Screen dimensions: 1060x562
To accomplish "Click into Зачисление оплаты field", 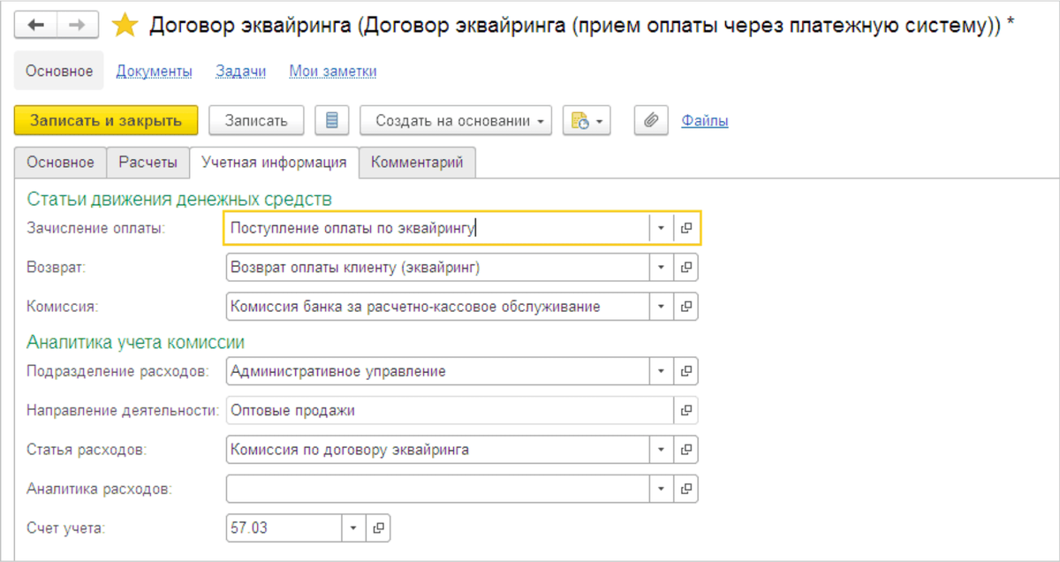I will pos(437,227).
